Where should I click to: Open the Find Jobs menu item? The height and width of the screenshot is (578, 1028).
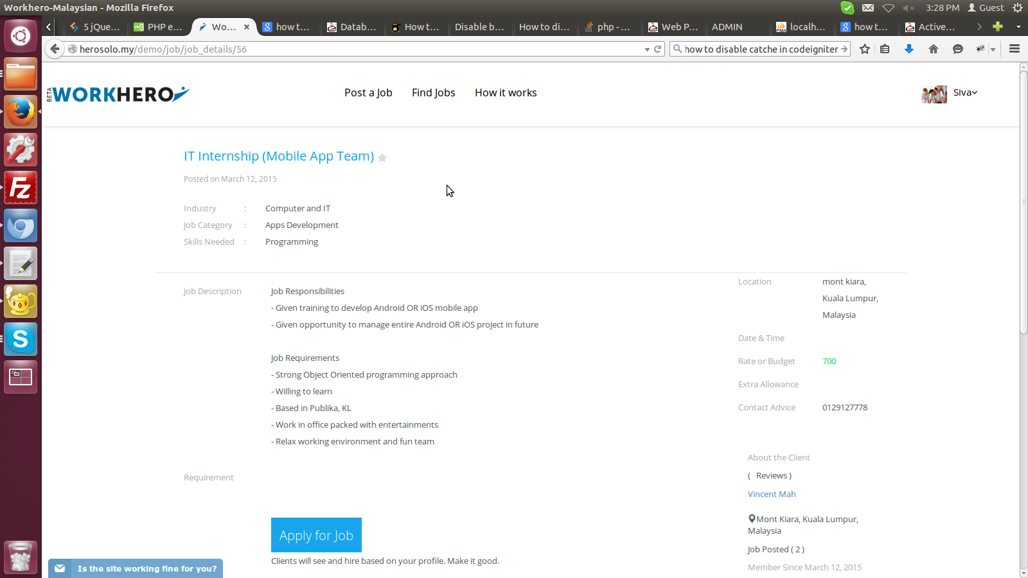tap(433, 92)
